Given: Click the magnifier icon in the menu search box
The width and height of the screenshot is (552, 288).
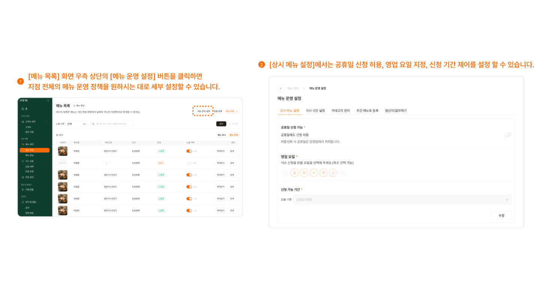Looking at the screenshot, I should click(93, 124).
